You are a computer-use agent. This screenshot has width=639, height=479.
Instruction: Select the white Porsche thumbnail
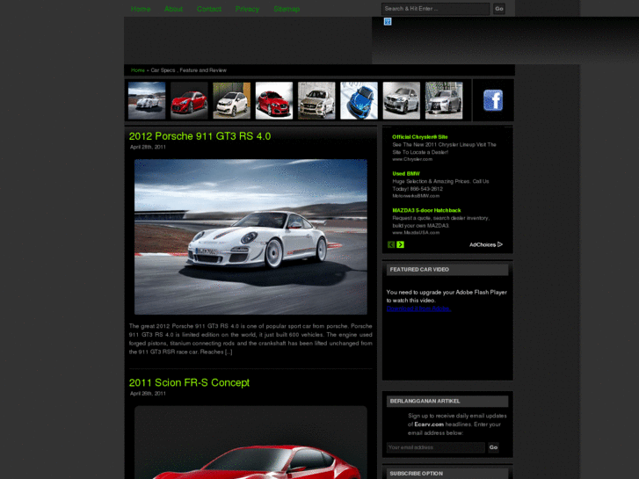pyautogui.click(x=147, y=100)
